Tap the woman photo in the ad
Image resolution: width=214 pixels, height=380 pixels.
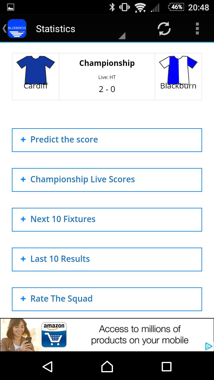pyautogui.click(x=20, y=335)
